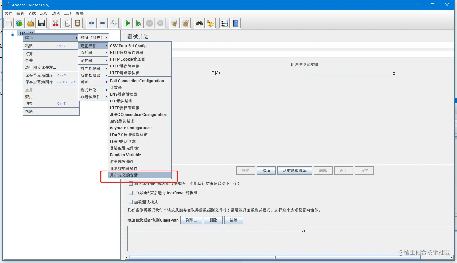This screenshot has height=263, width=457.
Task: Open the 工具 menu
Action: tap(68, 13)
